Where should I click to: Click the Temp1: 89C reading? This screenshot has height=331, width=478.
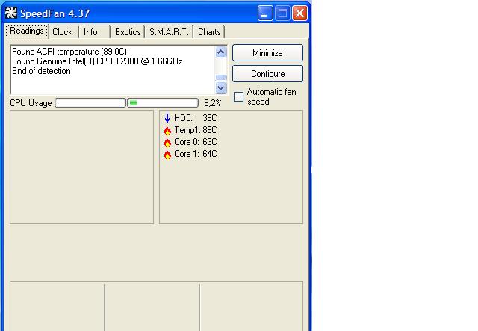click(x=196, y=130)
